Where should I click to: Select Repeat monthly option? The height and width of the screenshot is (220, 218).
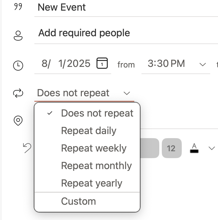(x=96, y=166)
